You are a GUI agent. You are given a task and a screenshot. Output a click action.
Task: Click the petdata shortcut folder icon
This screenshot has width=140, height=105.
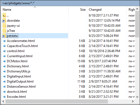(x=4, y=36)
